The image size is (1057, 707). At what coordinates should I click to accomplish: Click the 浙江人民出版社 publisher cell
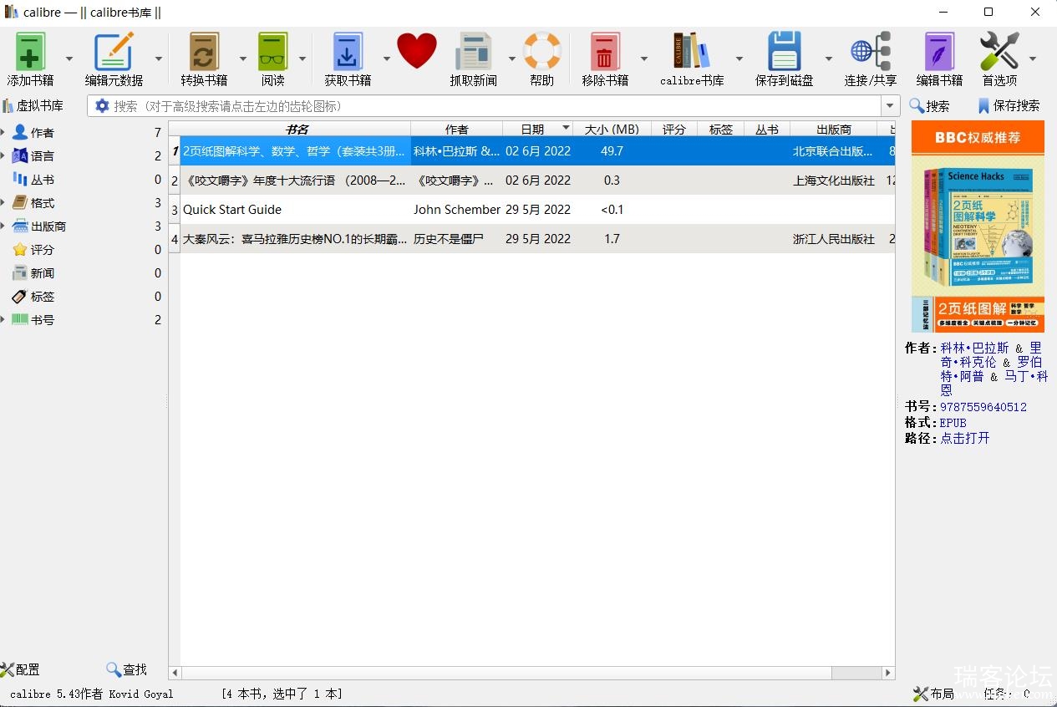834,239
